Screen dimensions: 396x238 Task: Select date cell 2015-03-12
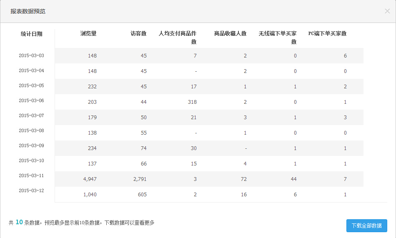[x=31, y=190]
